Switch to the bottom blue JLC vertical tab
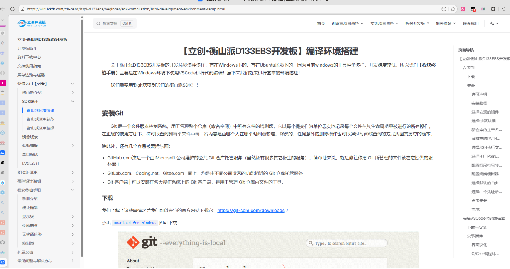The image size is (510, 269). pos(2,262)
